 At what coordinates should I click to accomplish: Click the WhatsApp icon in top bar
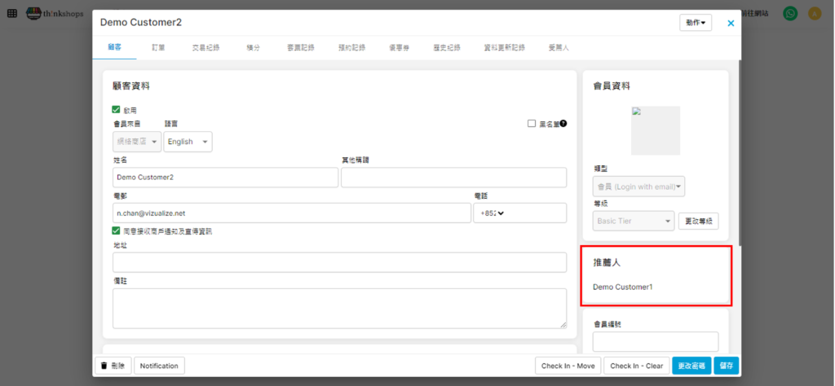coord(789,13)
